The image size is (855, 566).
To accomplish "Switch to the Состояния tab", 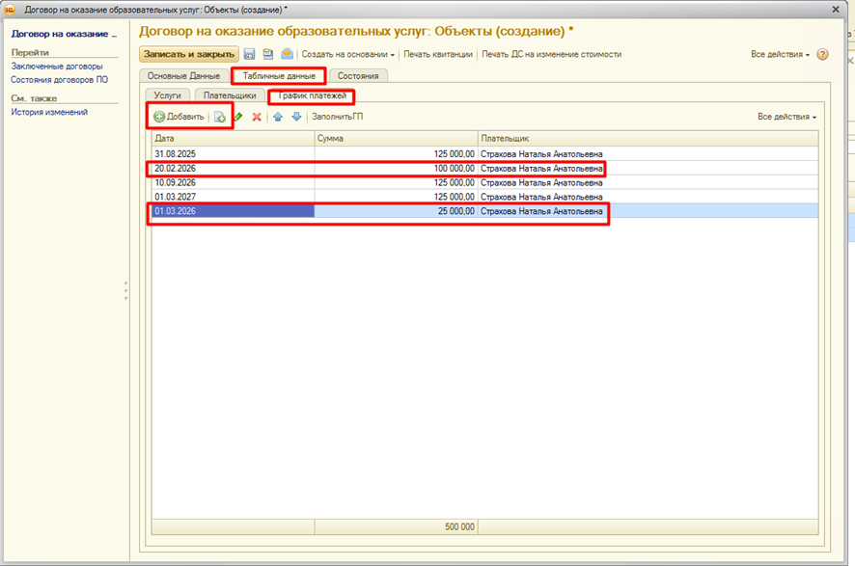I will point(358,75).
